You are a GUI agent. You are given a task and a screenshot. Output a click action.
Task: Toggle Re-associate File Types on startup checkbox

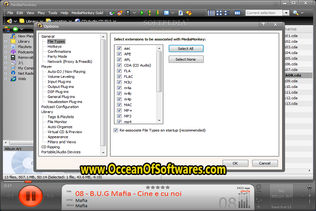pyautogui.click(x=115, y=130)
